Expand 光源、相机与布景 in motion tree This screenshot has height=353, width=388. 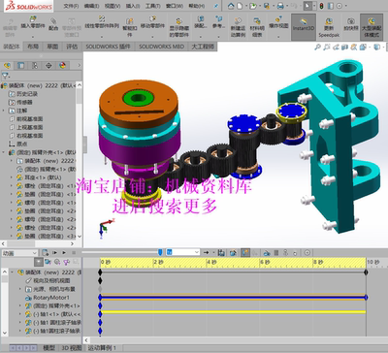[x=20, y=289]
